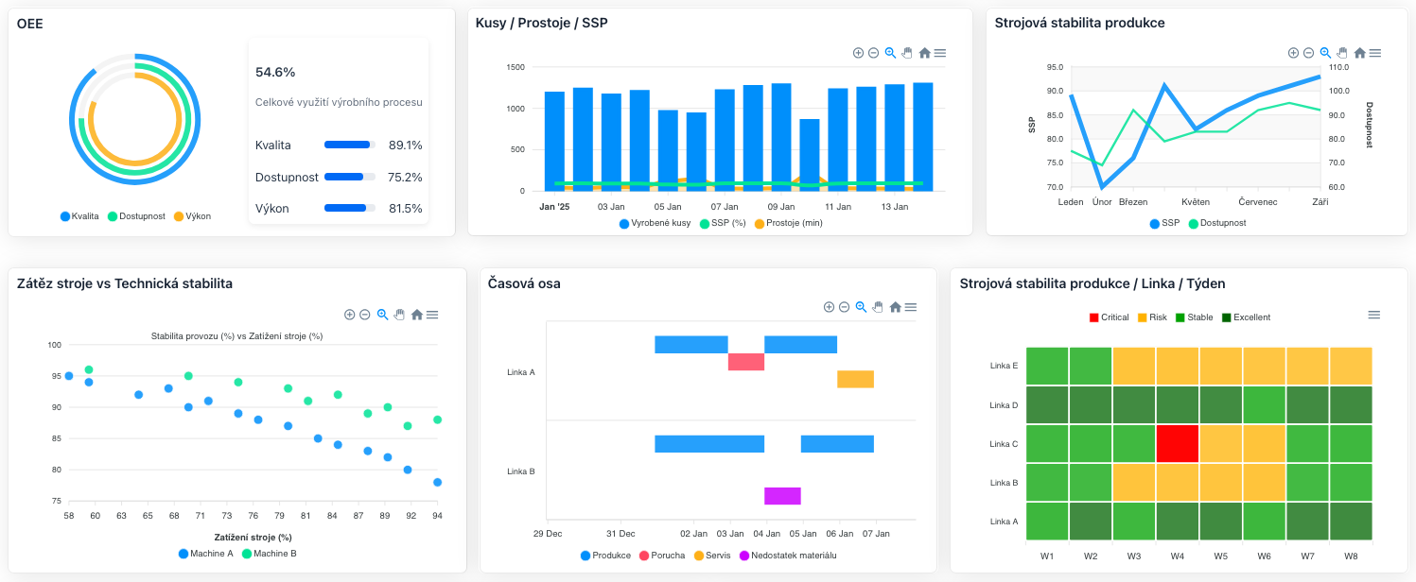Enable pan hand tool on Zátěz stroje chart
Viewport: 1416px width, 582px height.
(399, 315)
